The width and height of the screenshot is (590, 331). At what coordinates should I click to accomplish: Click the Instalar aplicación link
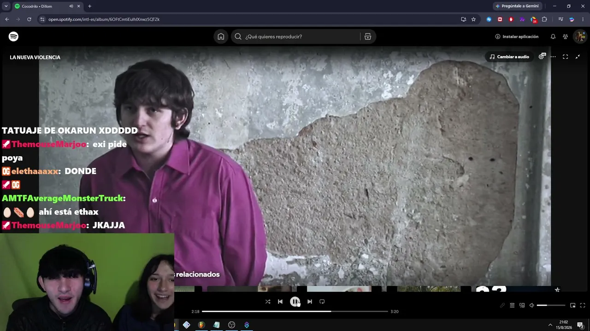coord(517,36)
